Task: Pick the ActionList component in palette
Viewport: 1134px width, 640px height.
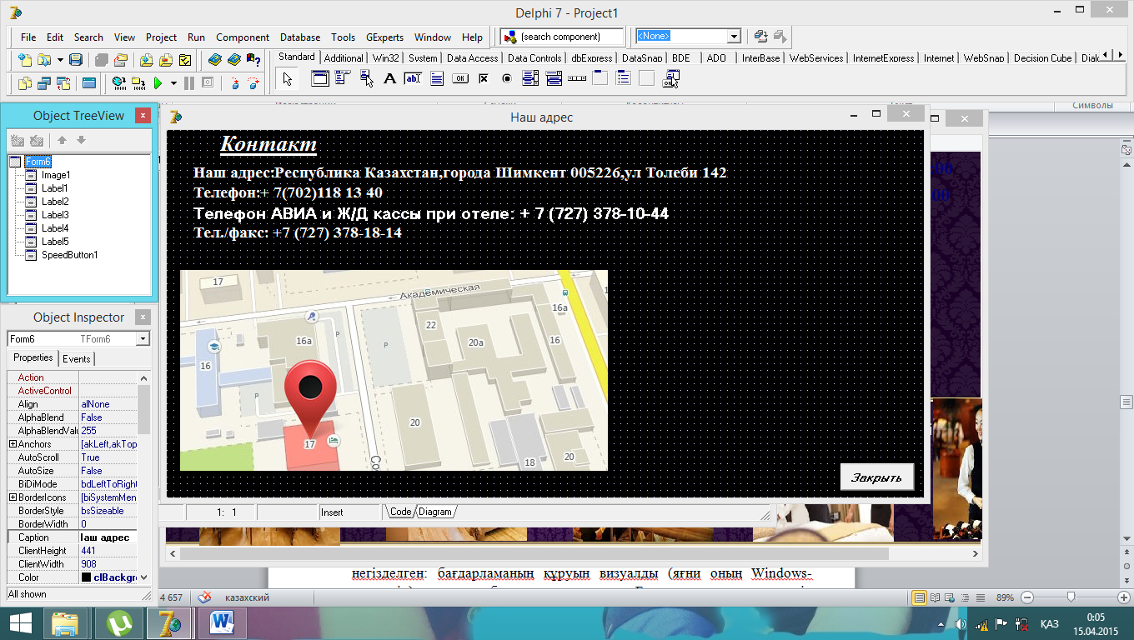Action: (670, 79)
